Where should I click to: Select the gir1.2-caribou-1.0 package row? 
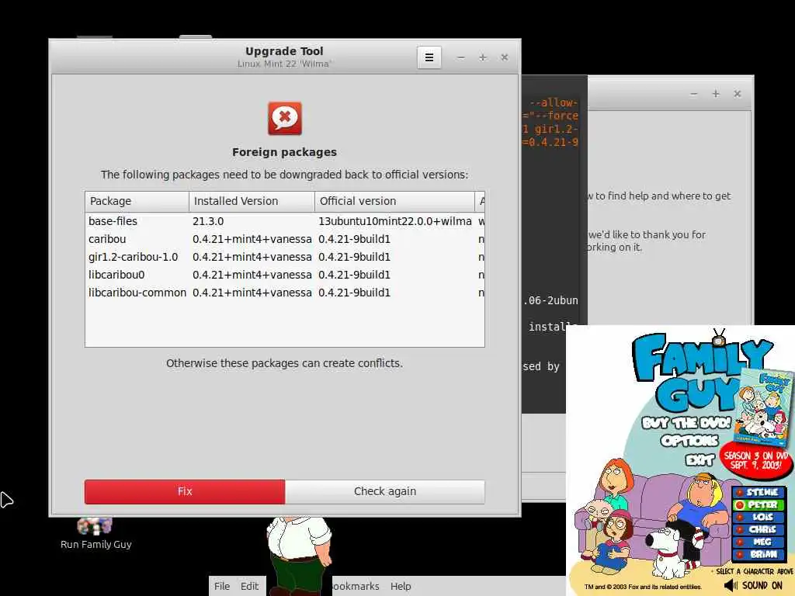pyautogui.click(x=284, y=257)
